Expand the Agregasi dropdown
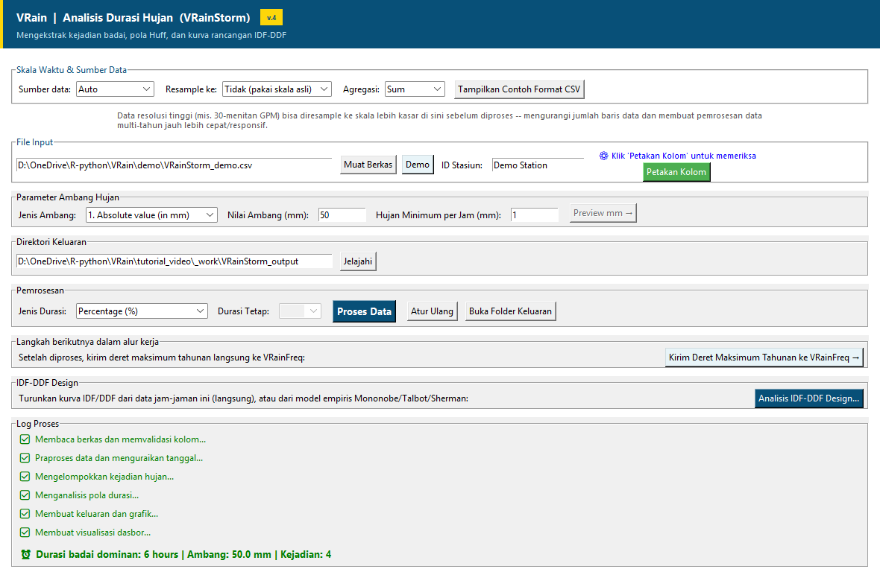This screenshot has height=572, width=880. [415, 89]
